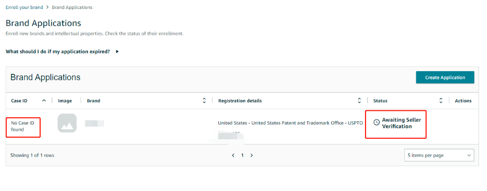Open the 'Enroll your brand' breadcrumb link

point(24,7)
